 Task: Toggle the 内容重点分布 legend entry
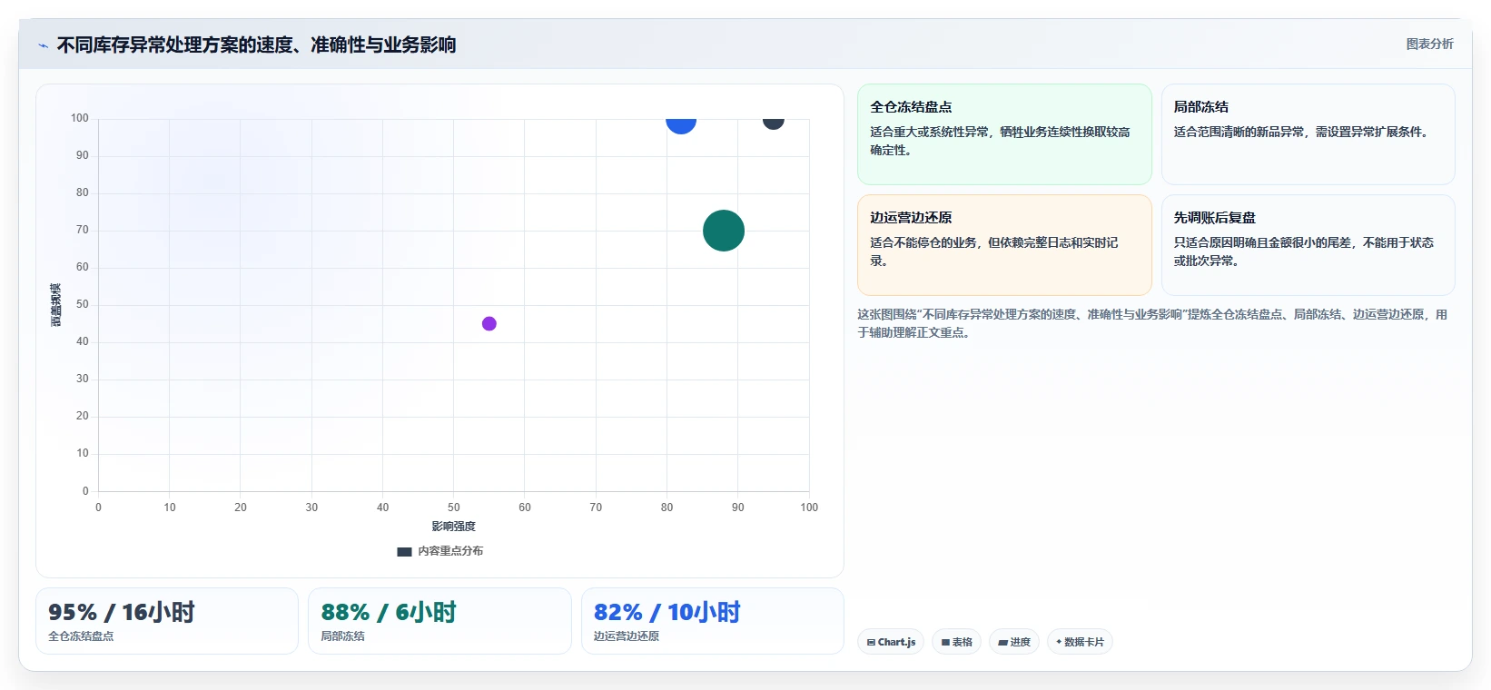[440, 551]
